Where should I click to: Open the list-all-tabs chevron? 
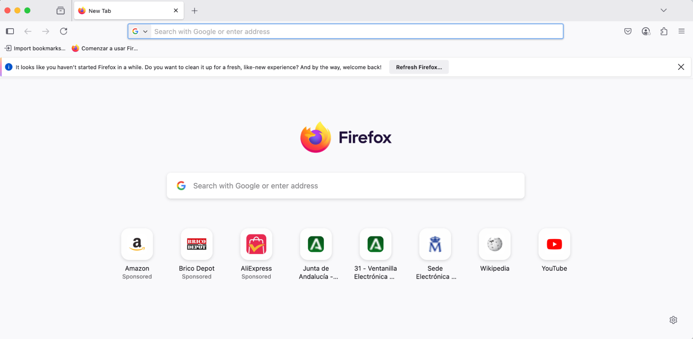click(664, 10)
